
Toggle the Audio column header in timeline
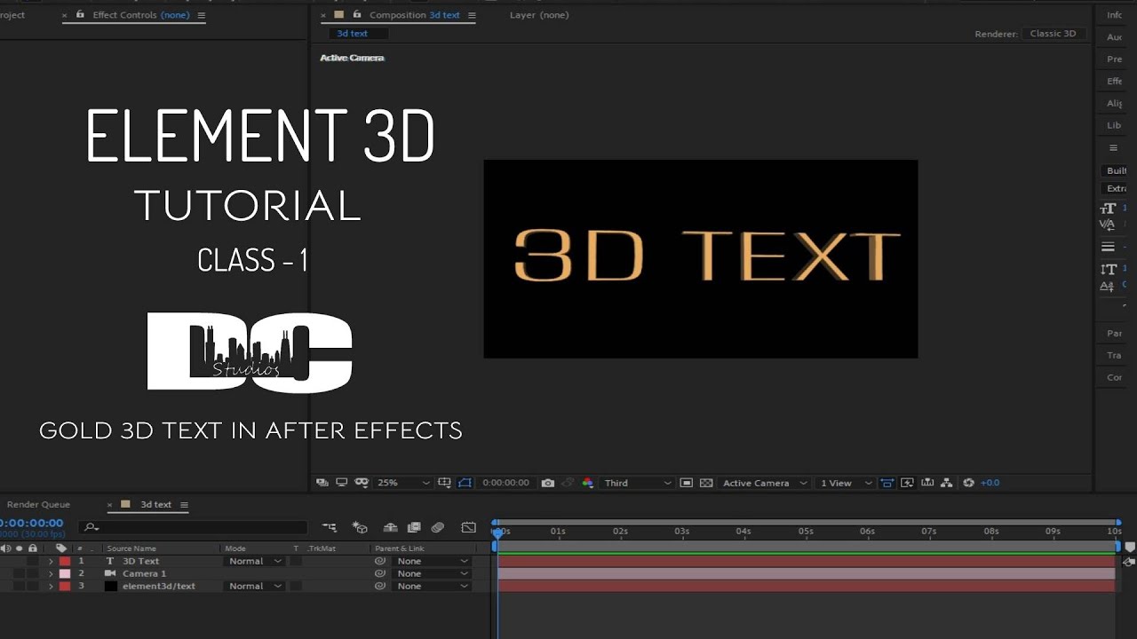tap(7, 548)
